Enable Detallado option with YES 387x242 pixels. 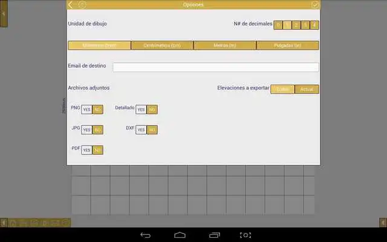(141, 110)
